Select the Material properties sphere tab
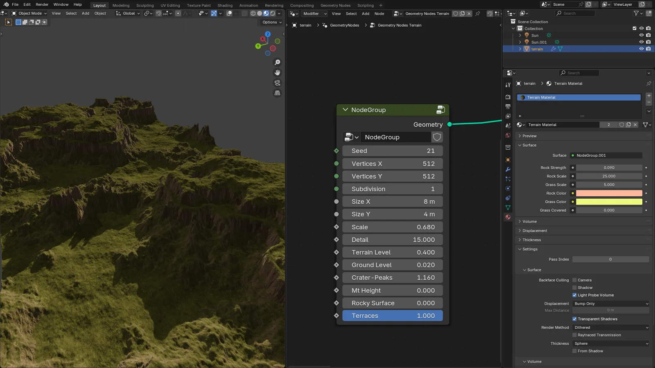This screenshot has width=655, height=368. (508, 217)
